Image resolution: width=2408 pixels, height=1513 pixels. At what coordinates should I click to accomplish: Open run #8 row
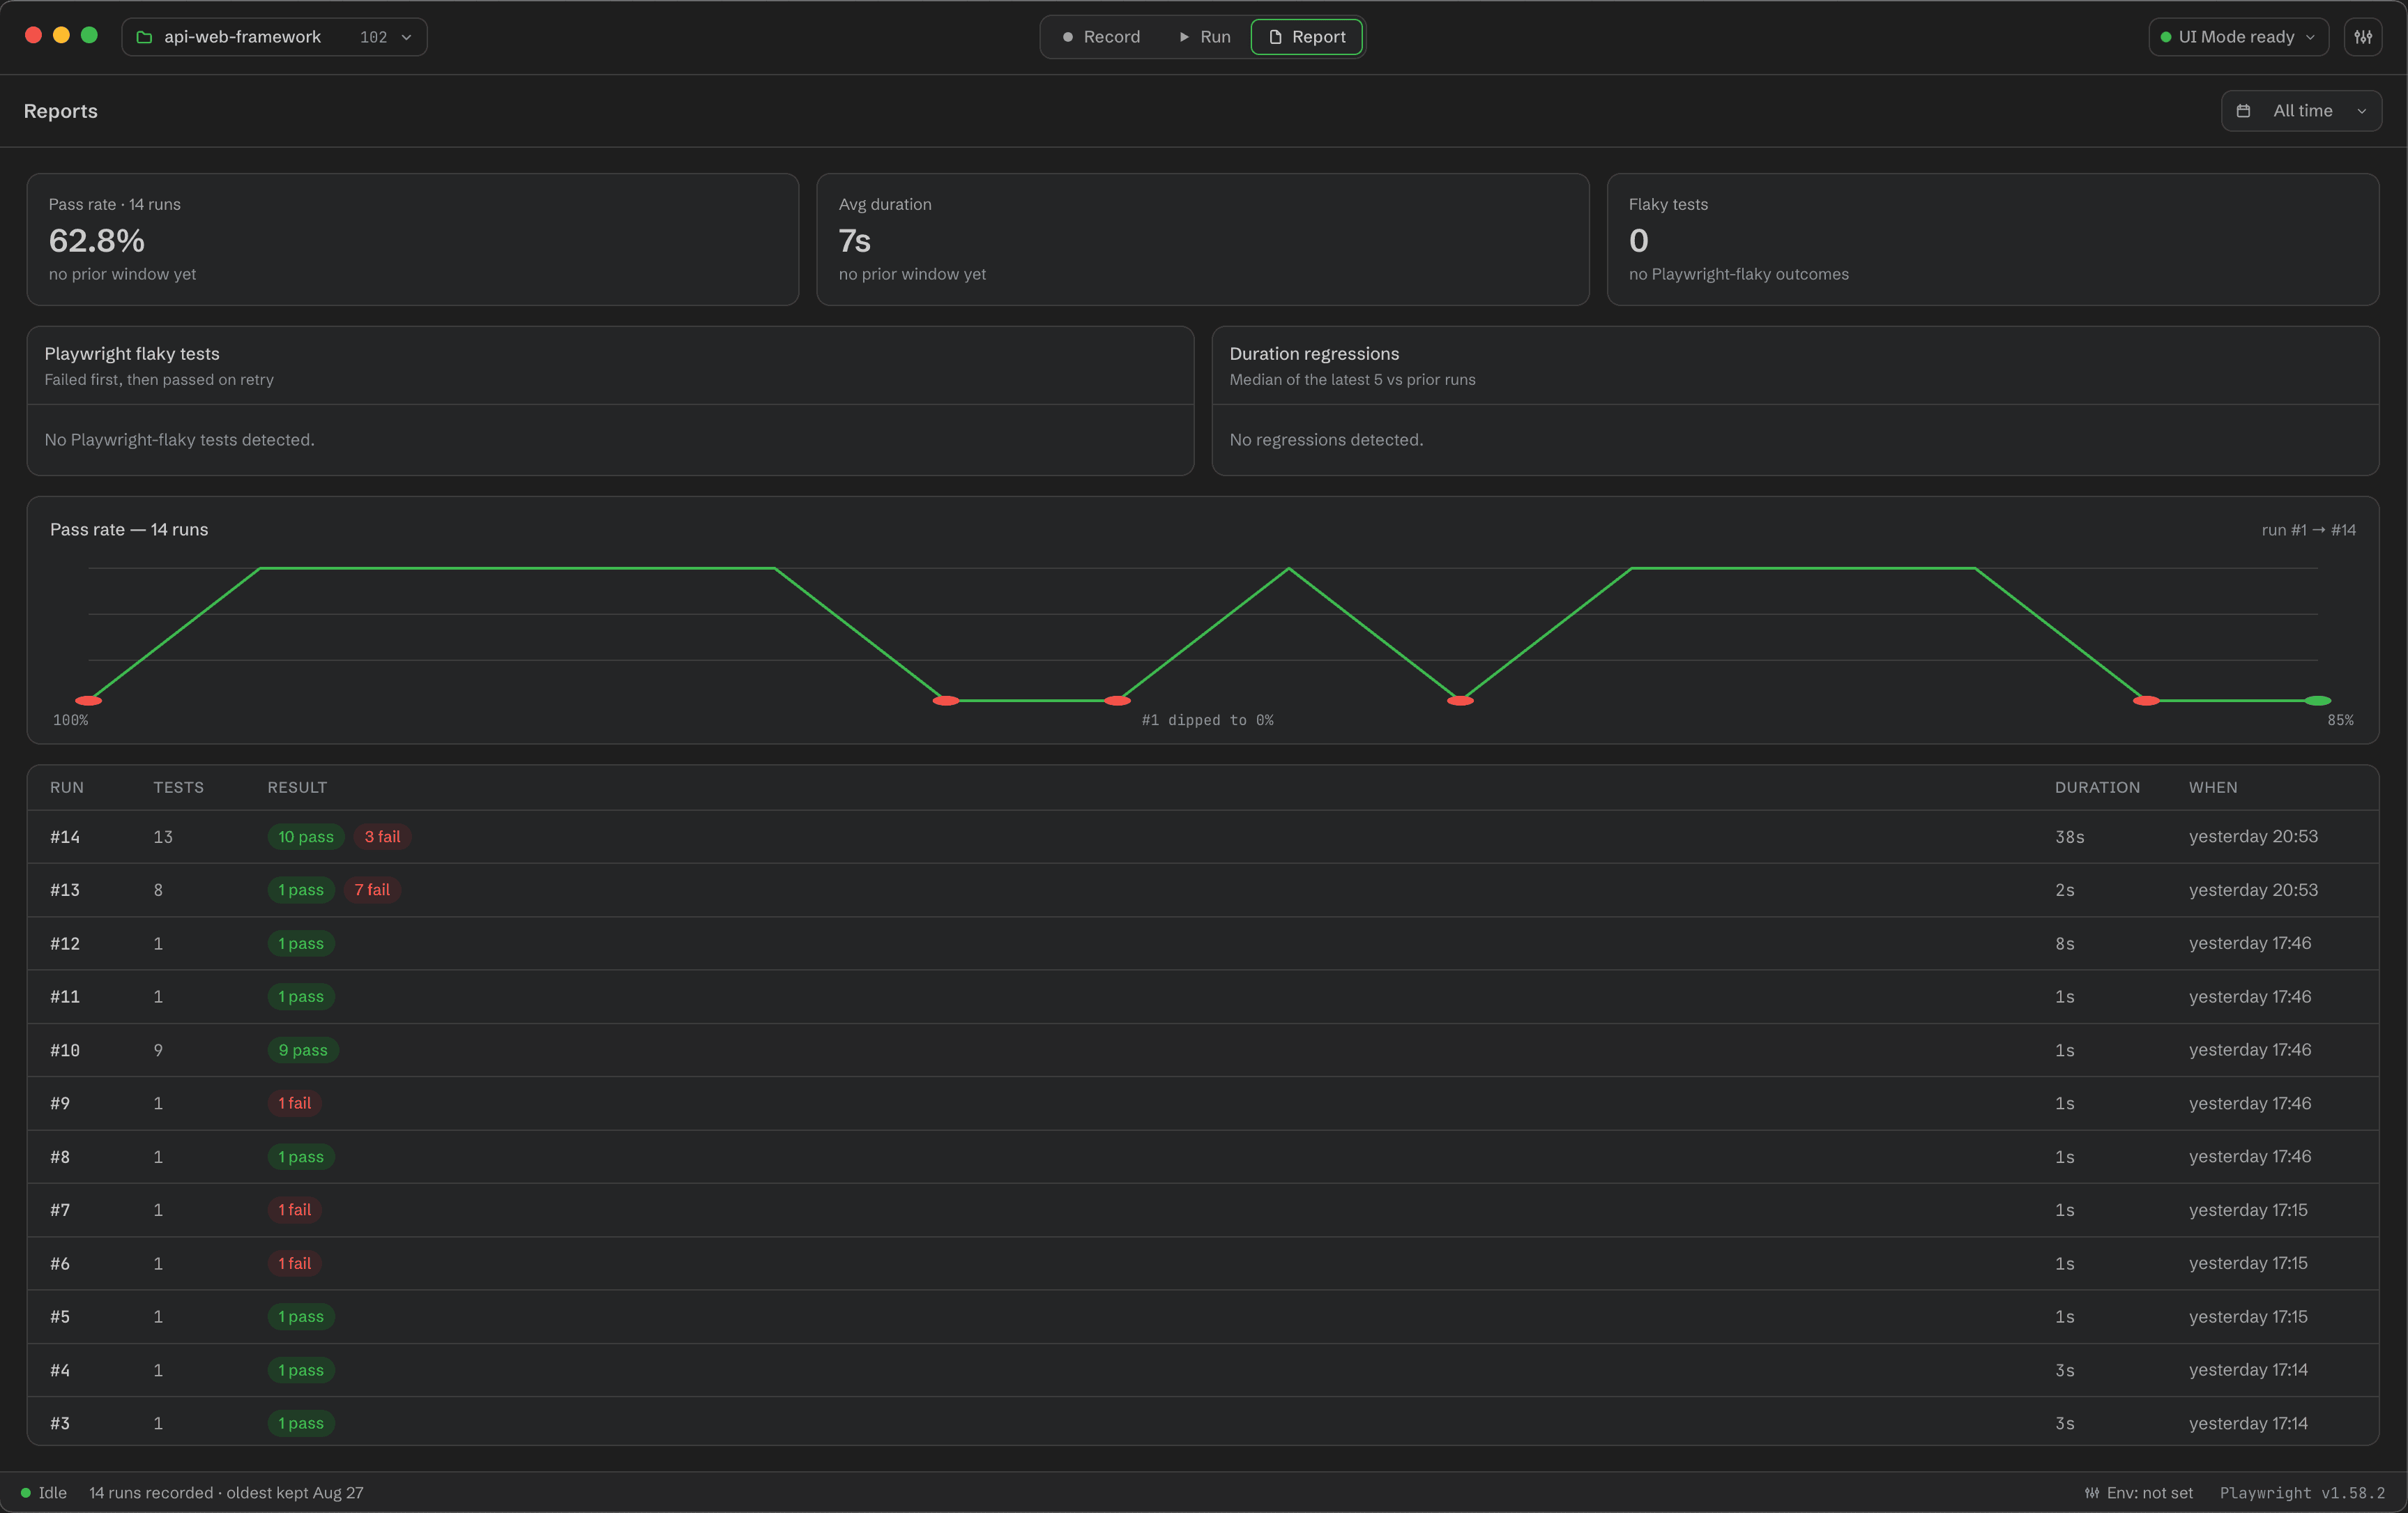(1203, 1157)
